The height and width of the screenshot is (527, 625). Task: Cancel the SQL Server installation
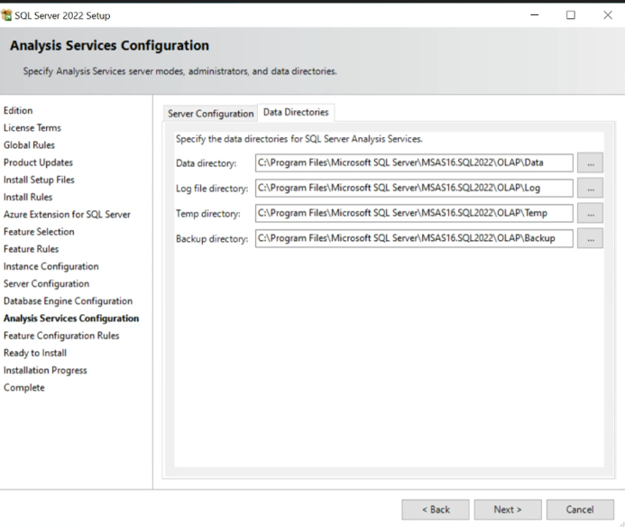click(x=580, y=510)
